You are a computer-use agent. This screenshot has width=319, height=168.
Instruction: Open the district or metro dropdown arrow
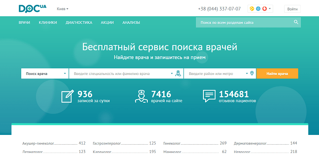coord(247,74)
